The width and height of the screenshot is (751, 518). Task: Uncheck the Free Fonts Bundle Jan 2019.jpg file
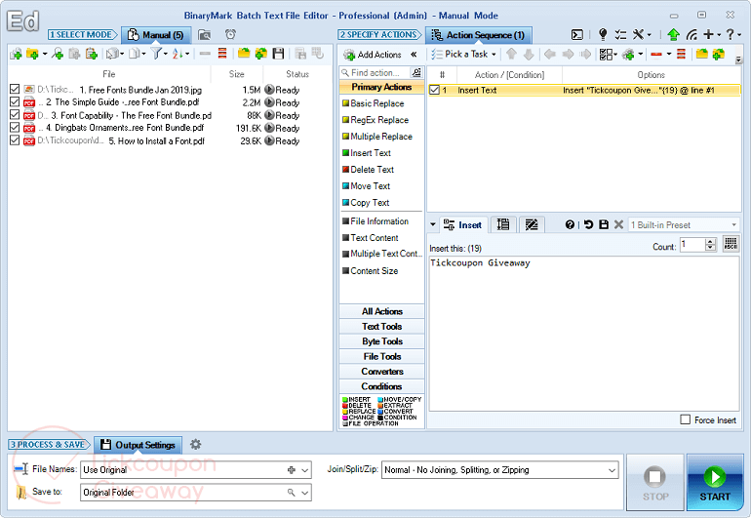pyautogui.click(x=15, y=89)
